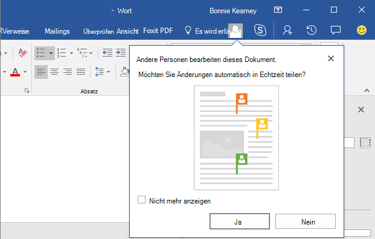The height and width of the screenshot is (239, 375).
Task: Open the Mailings ribbon tab
Action: pyautogui.click(x=57, y=31)
